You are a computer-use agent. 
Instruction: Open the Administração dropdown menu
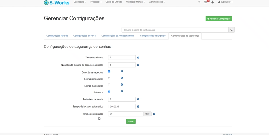click(x=157, y=2)
